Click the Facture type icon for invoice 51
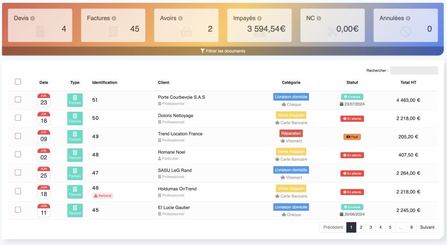Image resolution: width=447 pixels, height=245 pixels. coord(75,100)
